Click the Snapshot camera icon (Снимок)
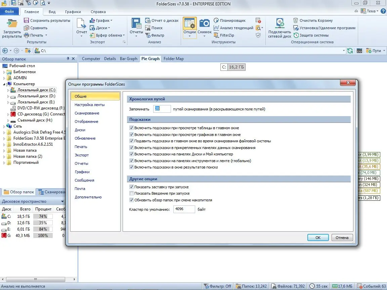This screenshot has width=387, height=290. pyautogui.click(x=205, y=24)
